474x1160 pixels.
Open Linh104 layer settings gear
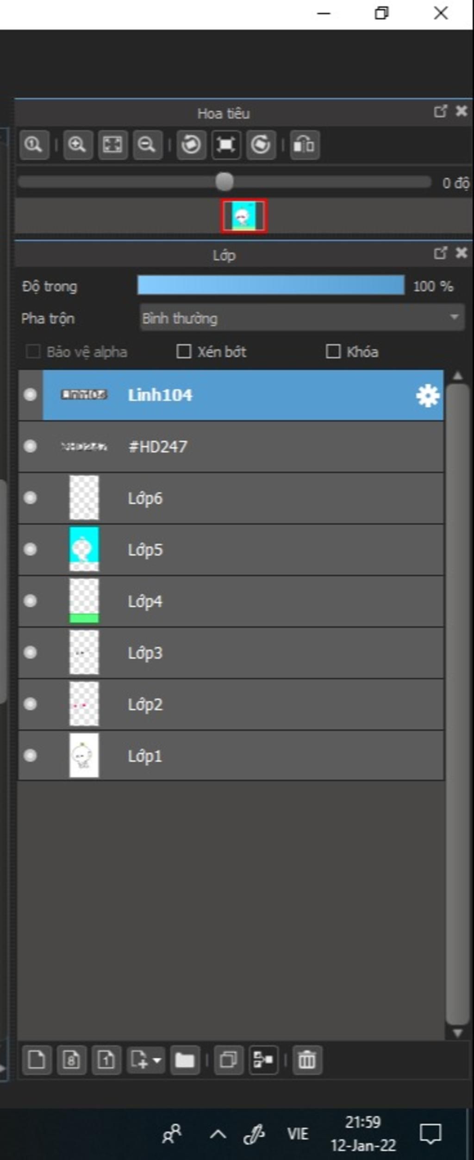427,396
